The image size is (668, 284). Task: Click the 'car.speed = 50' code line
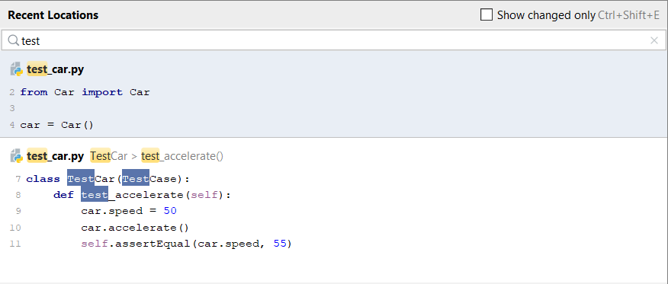(x=129, y=212)
